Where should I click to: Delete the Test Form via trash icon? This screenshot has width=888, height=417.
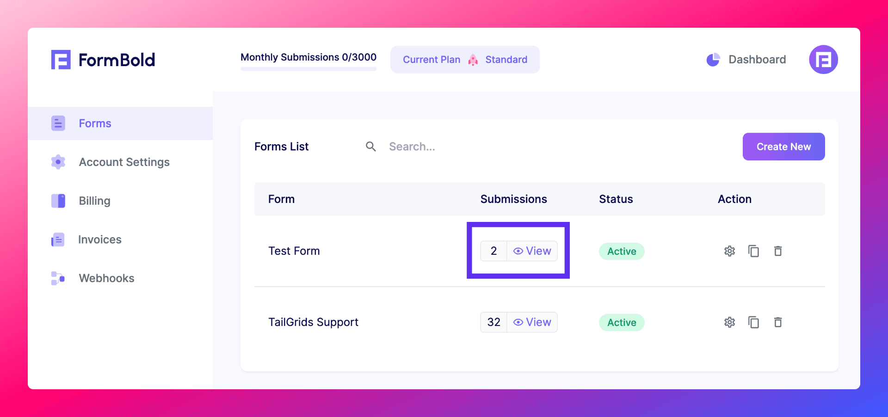click(x=778, y=251)
